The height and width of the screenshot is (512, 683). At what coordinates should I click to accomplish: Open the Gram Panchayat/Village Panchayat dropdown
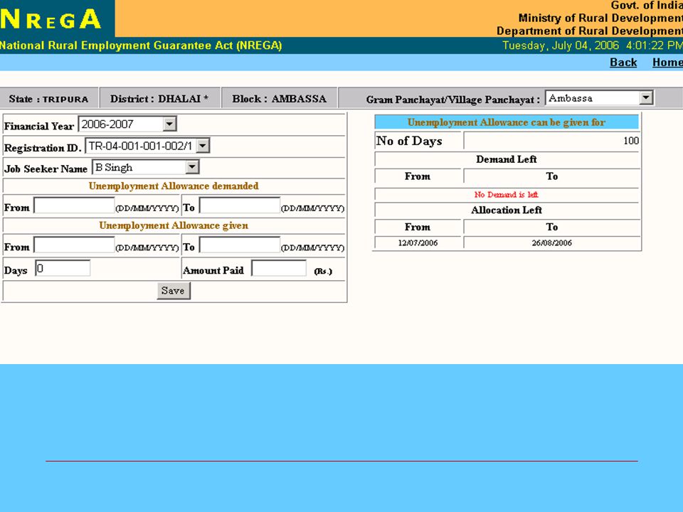(599, 98)
